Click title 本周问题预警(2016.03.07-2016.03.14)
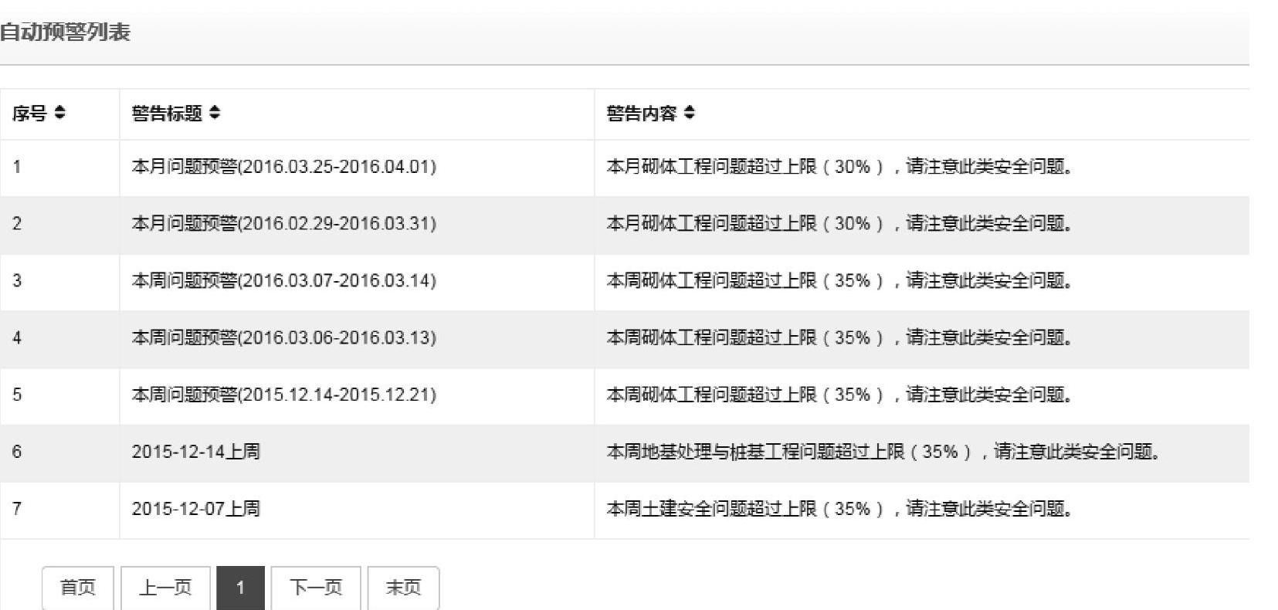1278x610 pixels. [283, 281]
